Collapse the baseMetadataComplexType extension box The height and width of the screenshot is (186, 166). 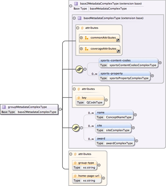pos(74,18)
